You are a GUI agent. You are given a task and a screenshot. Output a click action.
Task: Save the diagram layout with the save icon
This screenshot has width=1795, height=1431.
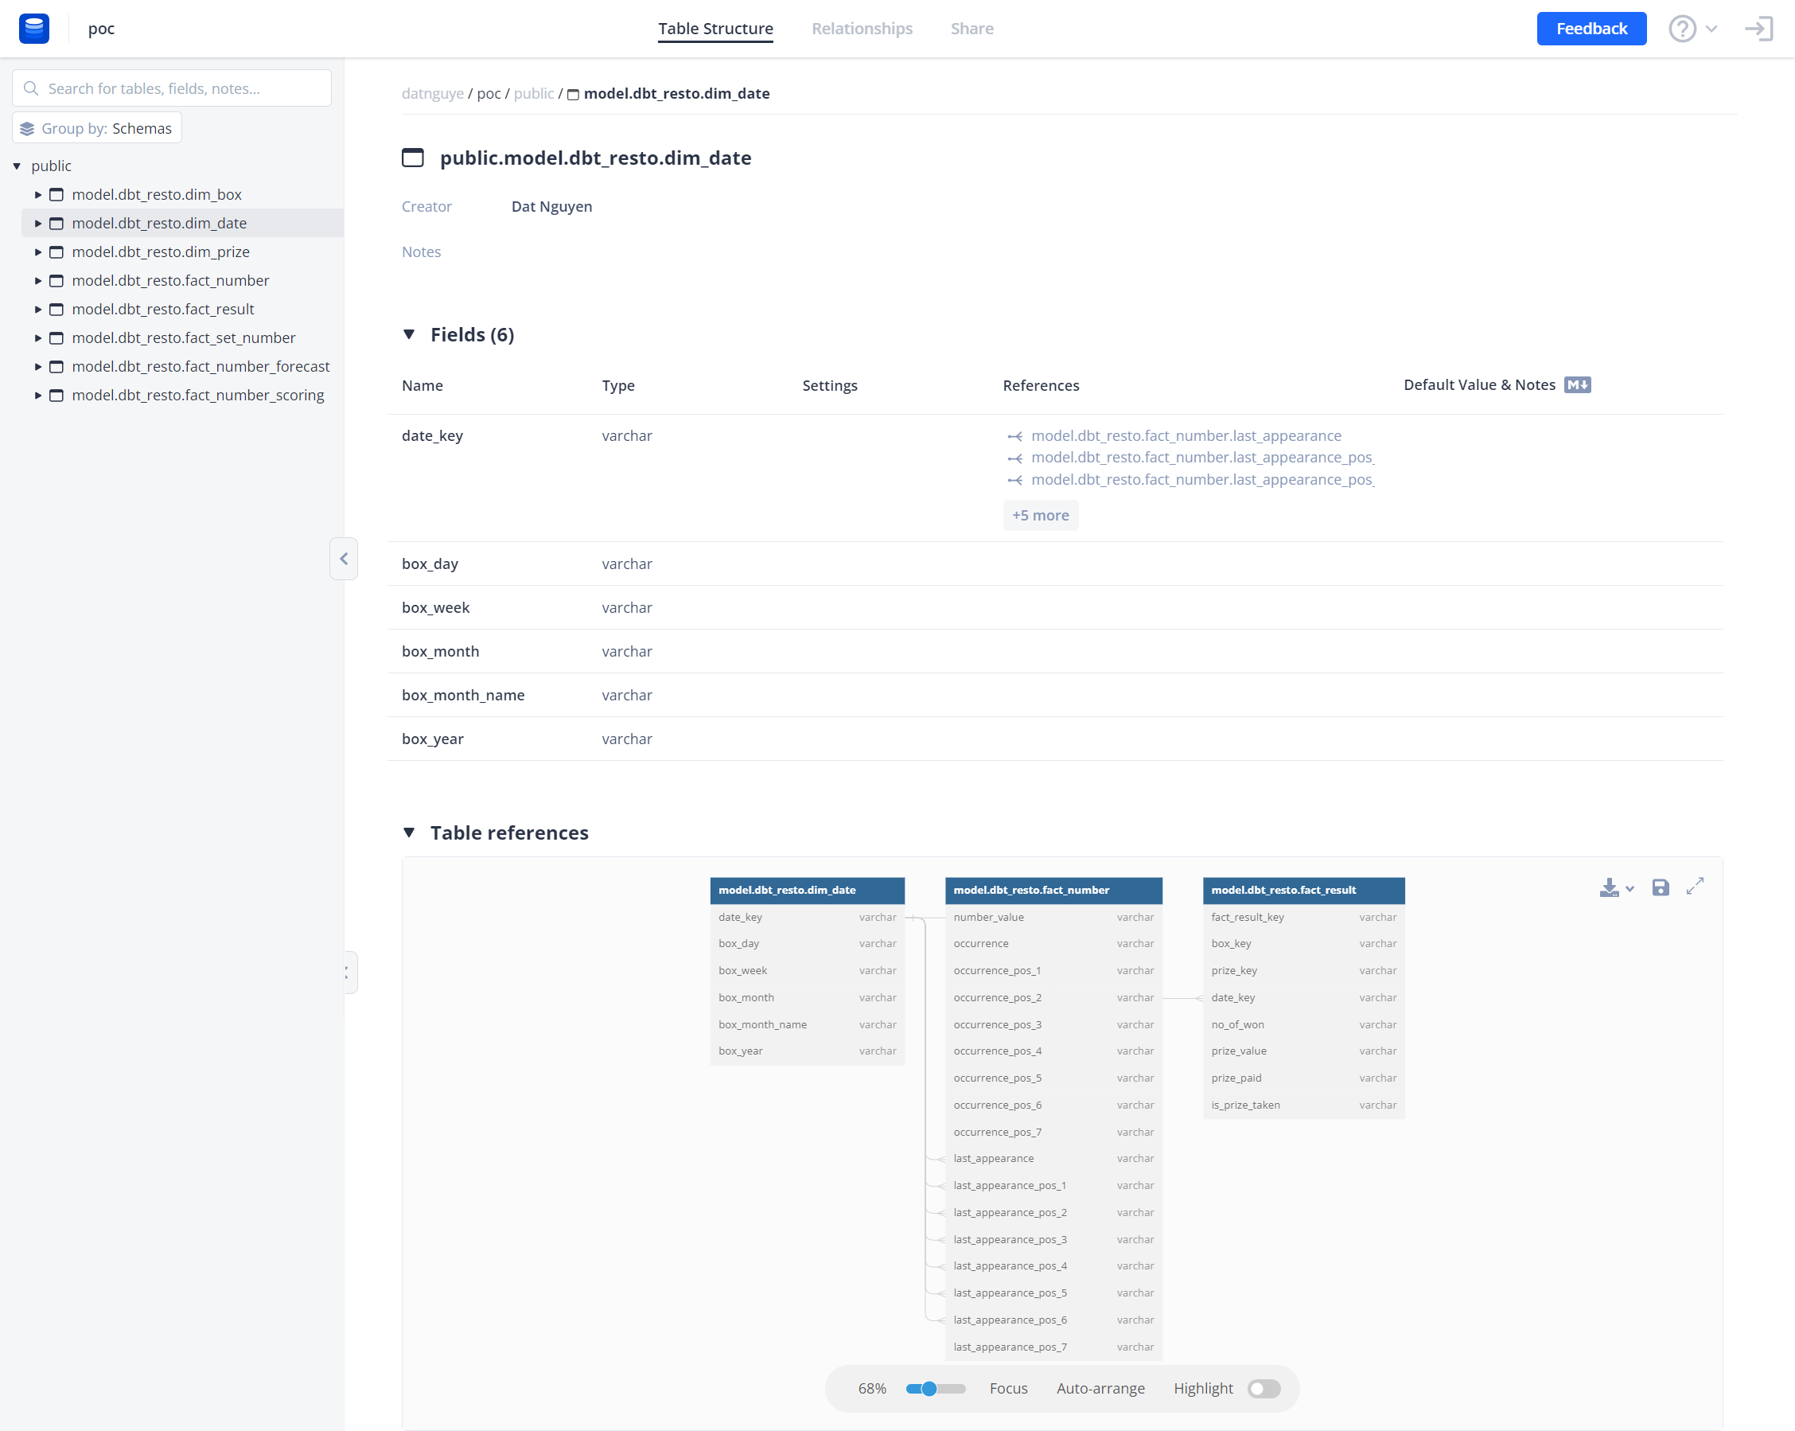point(1660,887)
